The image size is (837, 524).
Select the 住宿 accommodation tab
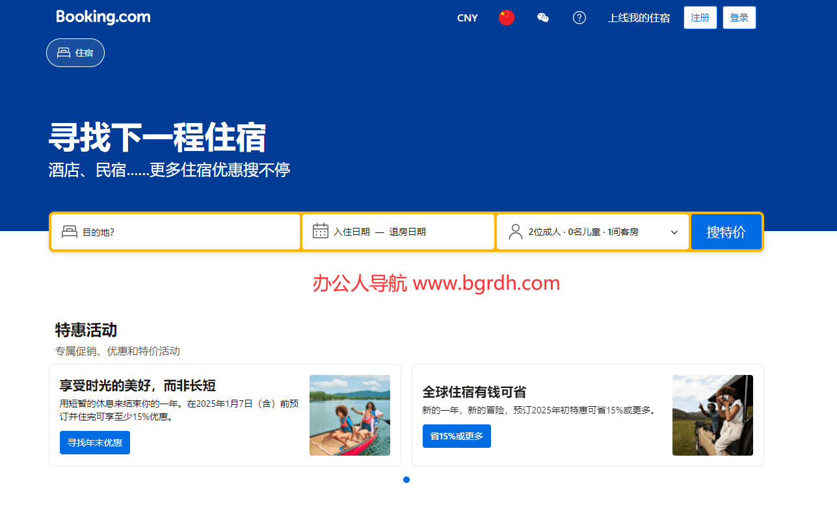(75, 53)
